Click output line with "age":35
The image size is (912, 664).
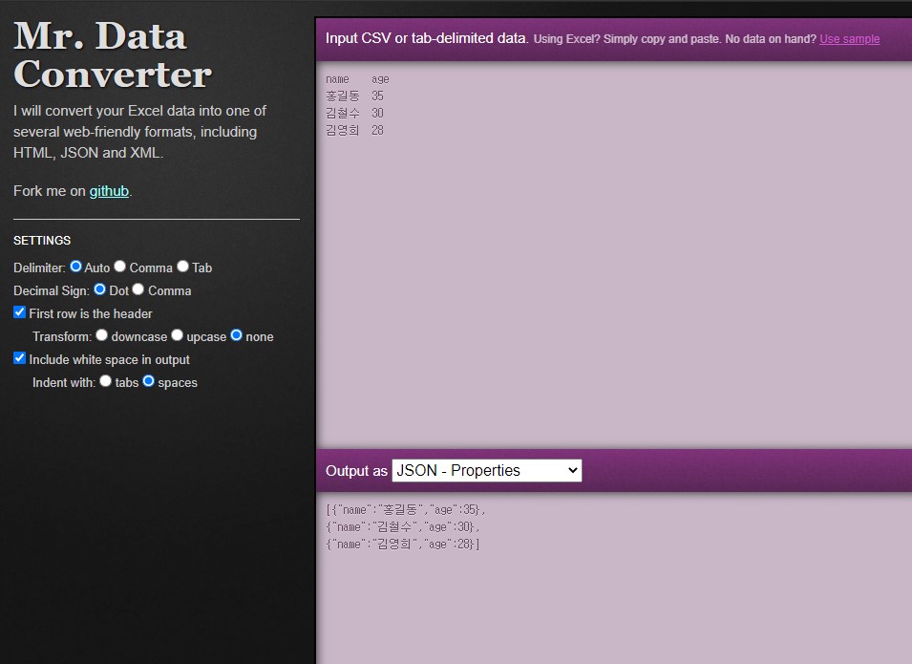pos(406,510)
